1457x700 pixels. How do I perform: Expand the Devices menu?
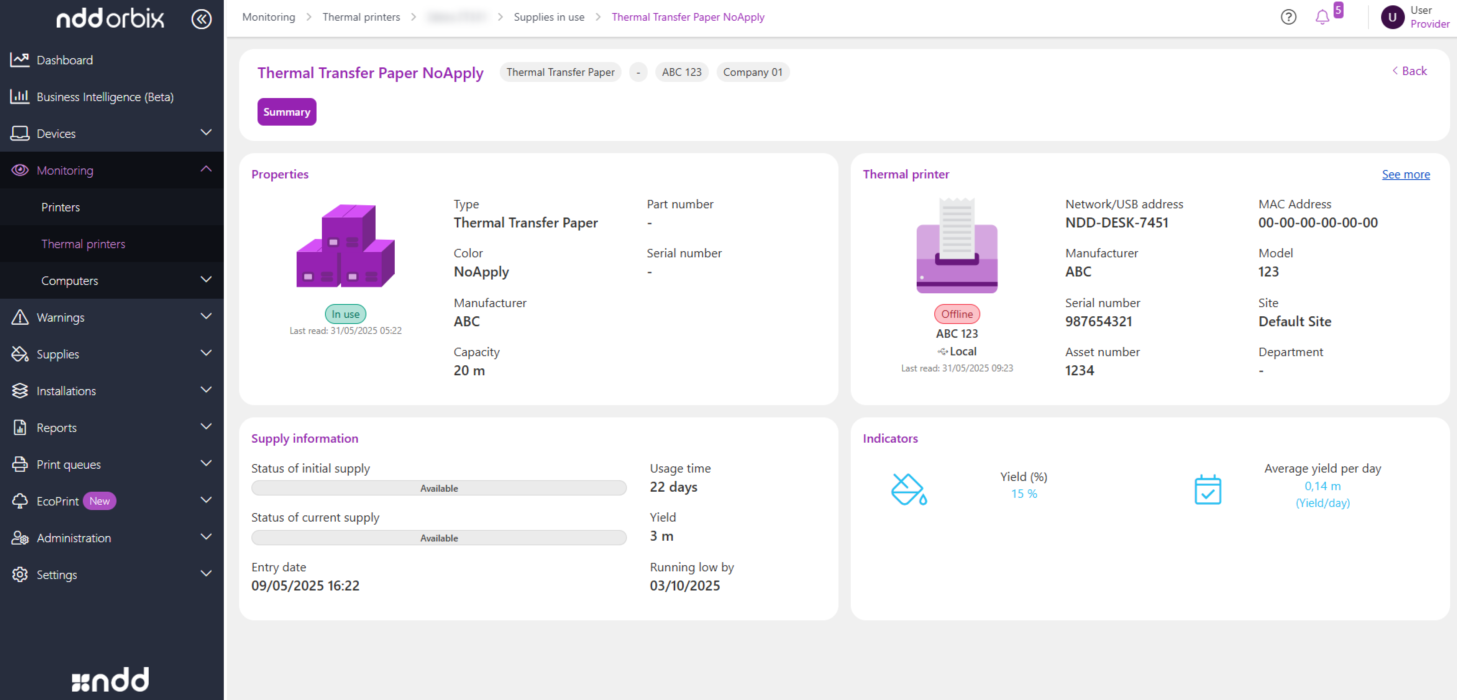click(206, 133)
